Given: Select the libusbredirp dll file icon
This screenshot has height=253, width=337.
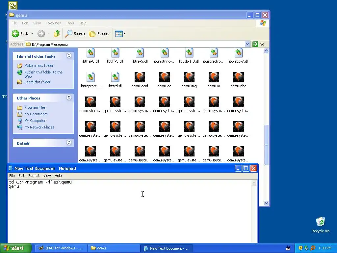Looking at the screenshot, I should click(214, 53).
